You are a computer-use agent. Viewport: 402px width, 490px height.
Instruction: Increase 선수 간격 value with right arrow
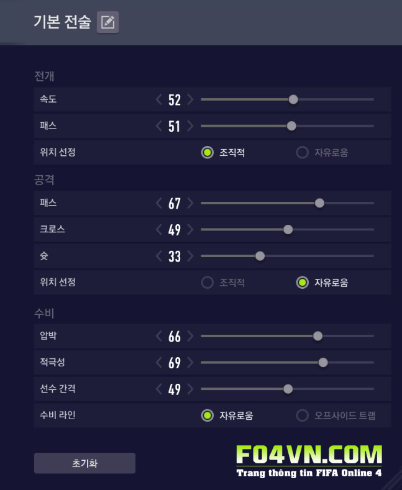pos(190,389)
